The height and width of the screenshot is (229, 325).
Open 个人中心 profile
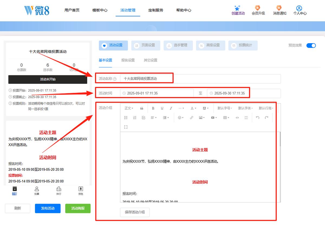pos(300,10)
